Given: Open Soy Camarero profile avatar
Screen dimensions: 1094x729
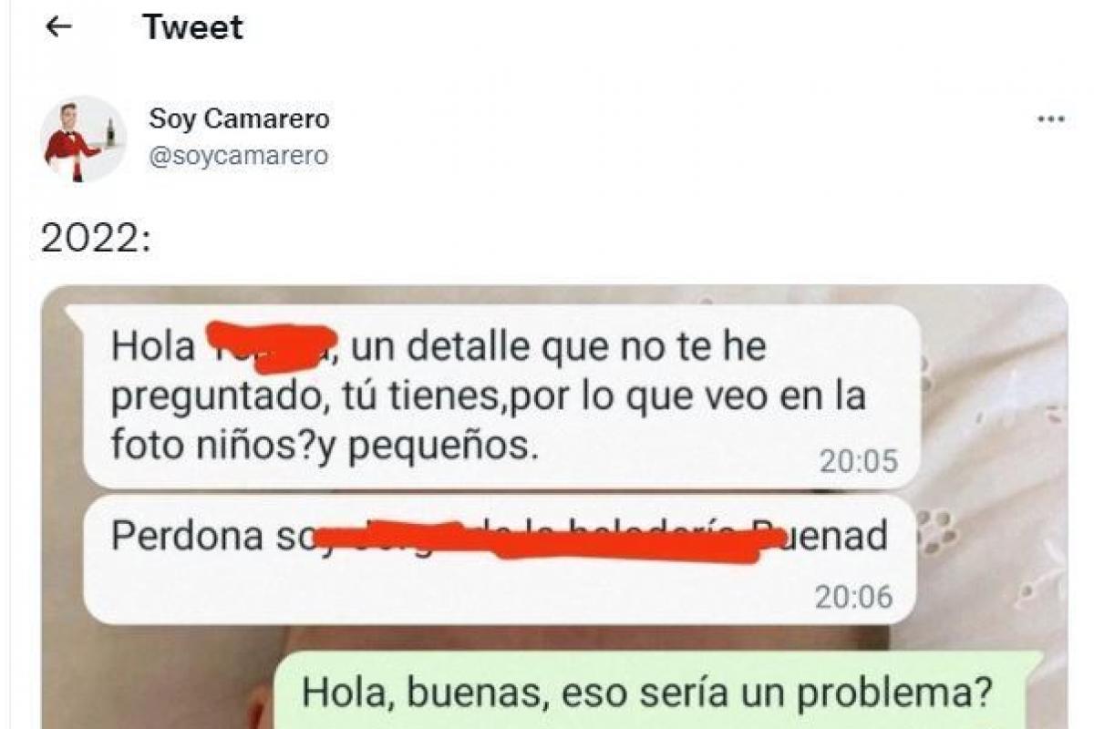Looking at the screenshot, I should tap(83, 139).
